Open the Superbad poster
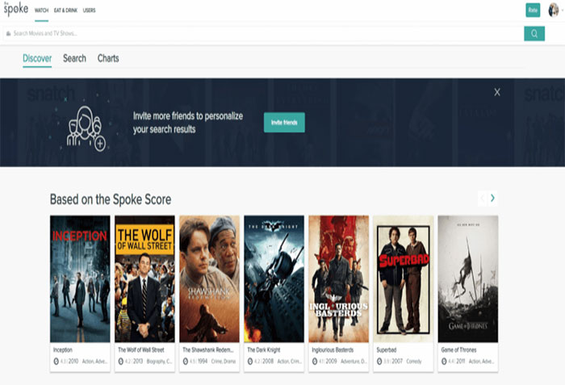This screenshot has height=385, width=565. [404, 278]
